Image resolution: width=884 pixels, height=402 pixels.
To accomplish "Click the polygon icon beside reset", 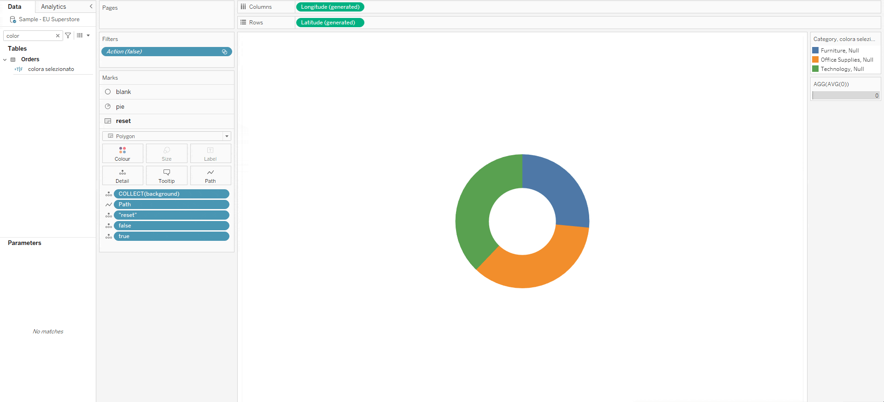I will pos(108,121).
